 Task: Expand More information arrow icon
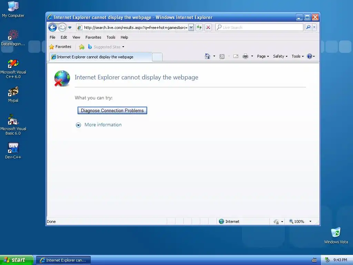(78, 125)
